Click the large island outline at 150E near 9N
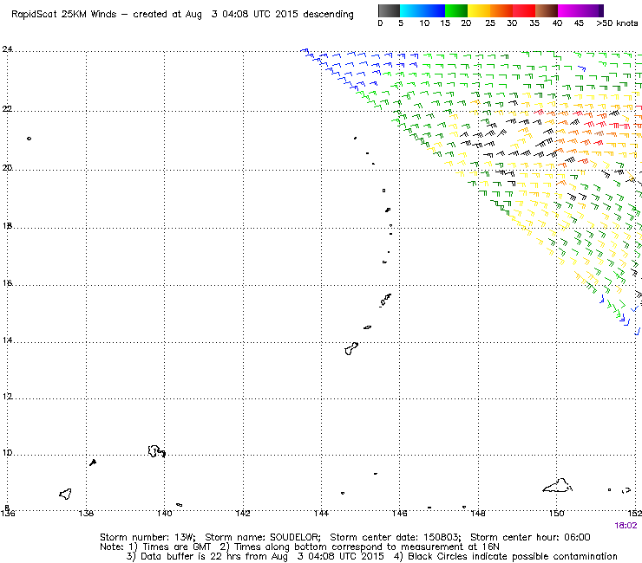642x563 pixels. click(557, 486)
